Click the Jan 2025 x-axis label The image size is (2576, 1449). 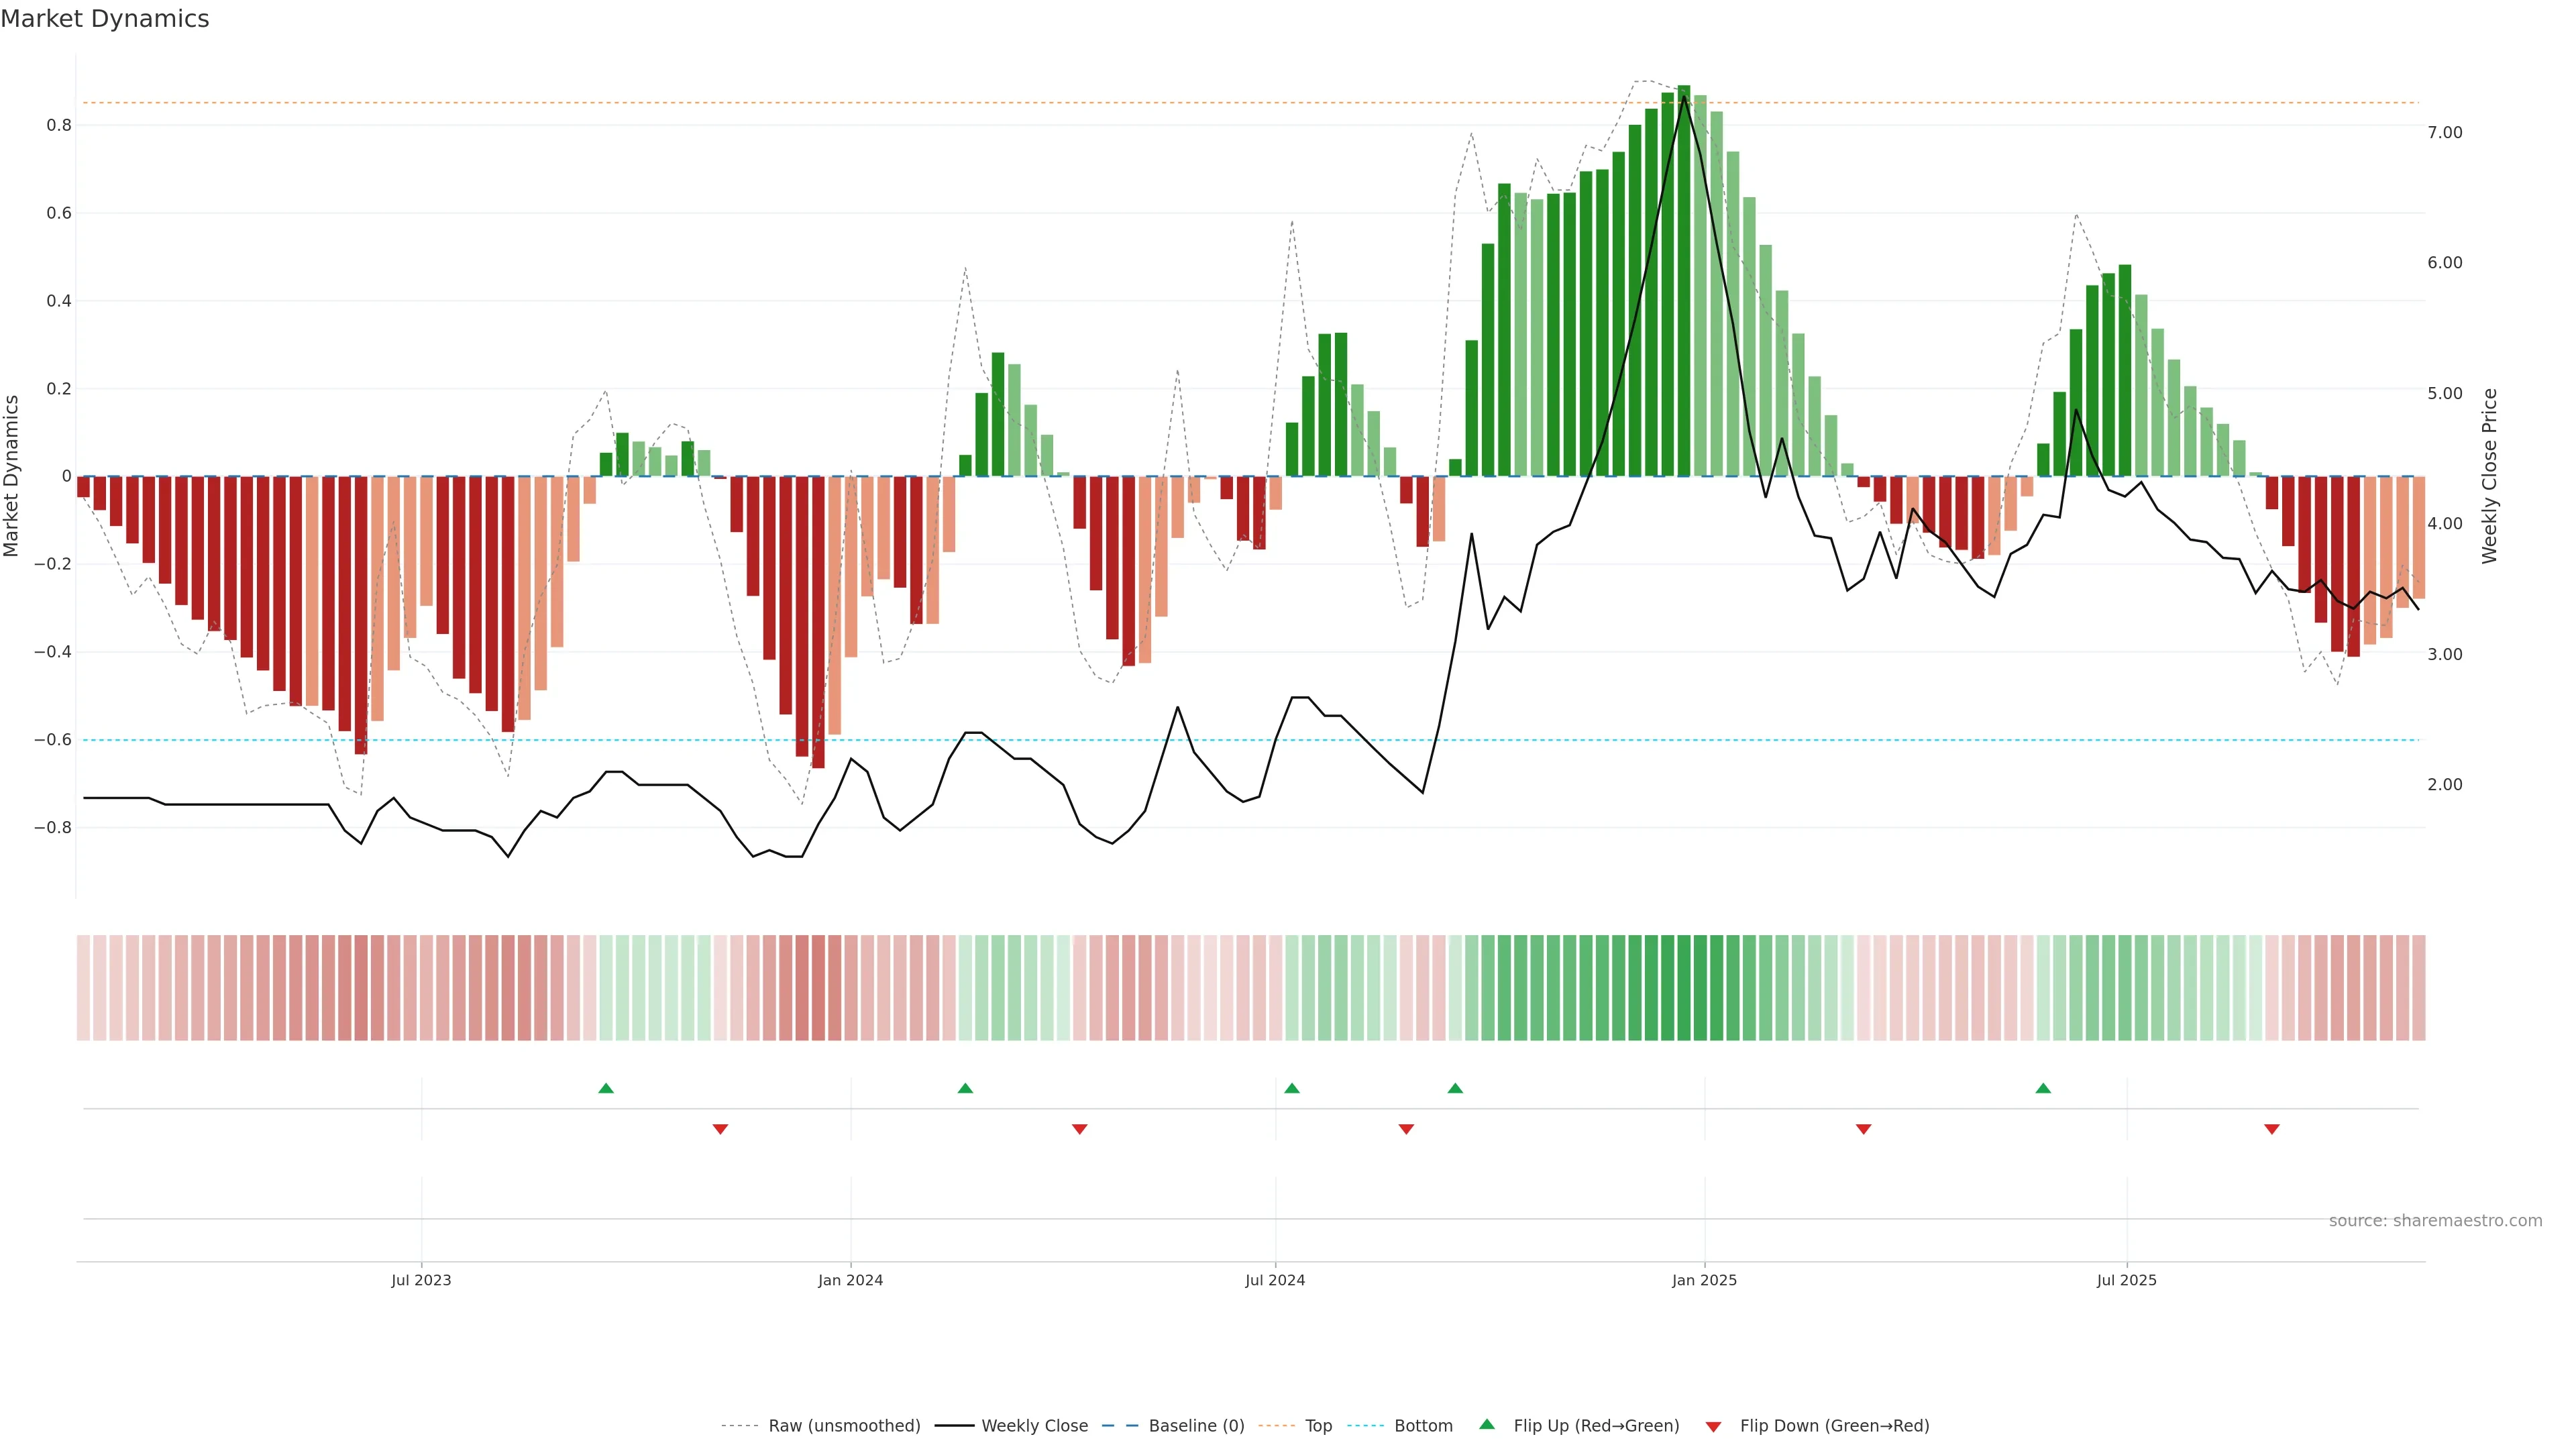[x=1704, y=1280]
